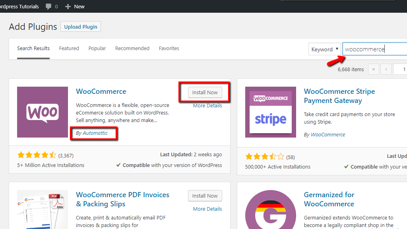
Task: Open the Keyword search type dropdown
Action: [324, 49]
